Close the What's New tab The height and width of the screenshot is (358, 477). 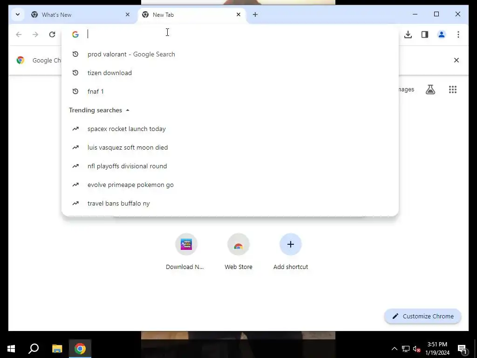(x=128, y=14)
